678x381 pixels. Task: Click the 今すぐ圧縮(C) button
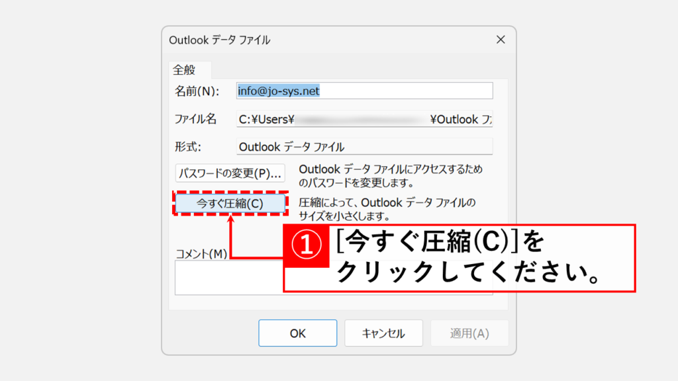230,204
